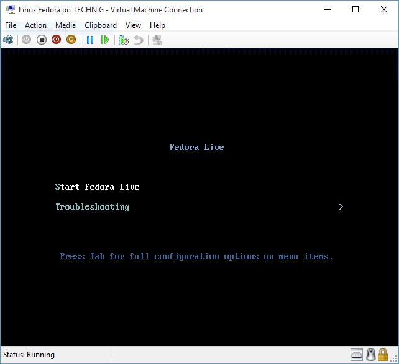Click the Virtual Machine Connection title icon

click(x=11, y=10)
